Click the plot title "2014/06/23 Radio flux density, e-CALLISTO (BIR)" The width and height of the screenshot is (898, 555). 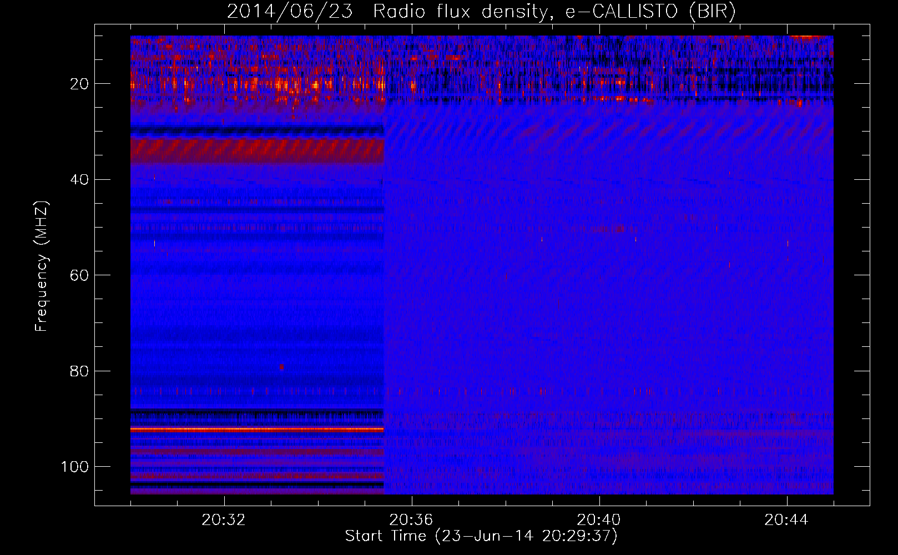(x=481, y=11)
